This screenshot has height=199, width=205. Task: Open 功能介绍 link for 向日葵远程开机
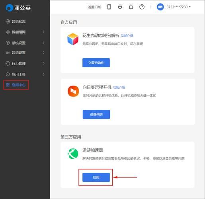tap(119, 87)
